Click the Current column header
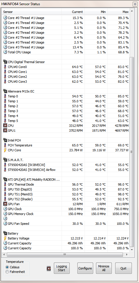This screenshot has width=139, height=283. tap(73, 12)
